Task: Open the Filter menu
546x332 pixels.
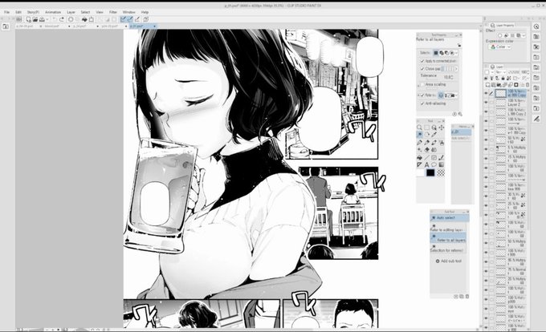Action: [113, 12]
